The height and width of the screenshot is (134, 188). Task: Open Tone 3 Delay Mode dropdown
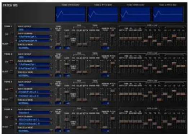pos(35,103)
